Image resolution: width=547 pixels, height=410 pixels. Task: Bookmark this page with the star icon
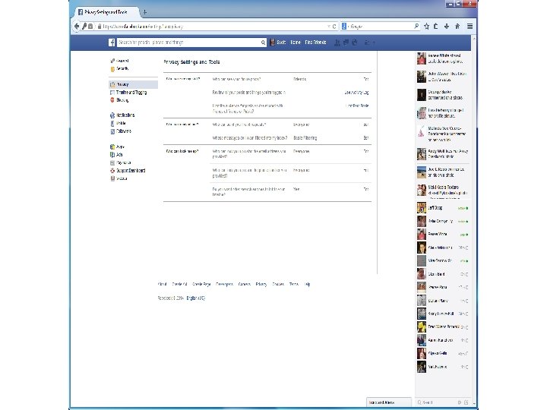[x=426, y=26]
